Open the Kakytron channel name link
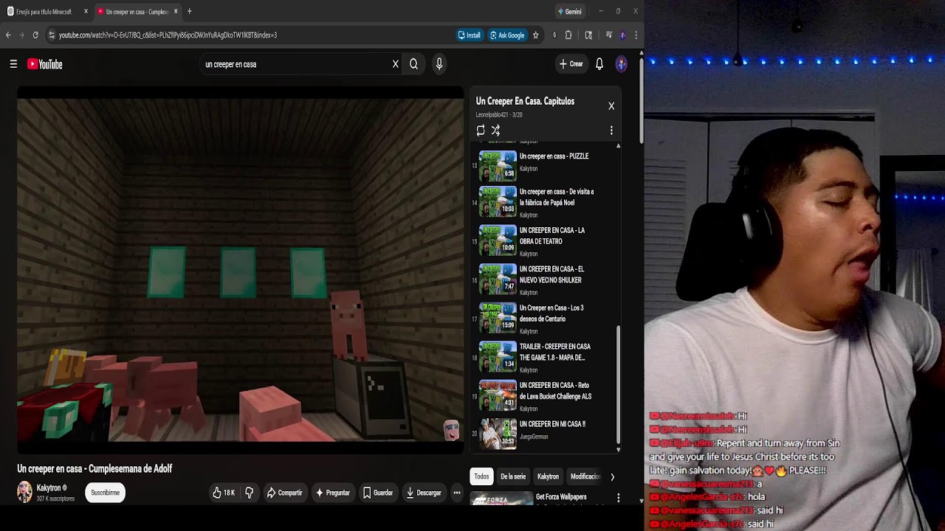This screenshot has height=531, width=945. [x=49, y=487]
